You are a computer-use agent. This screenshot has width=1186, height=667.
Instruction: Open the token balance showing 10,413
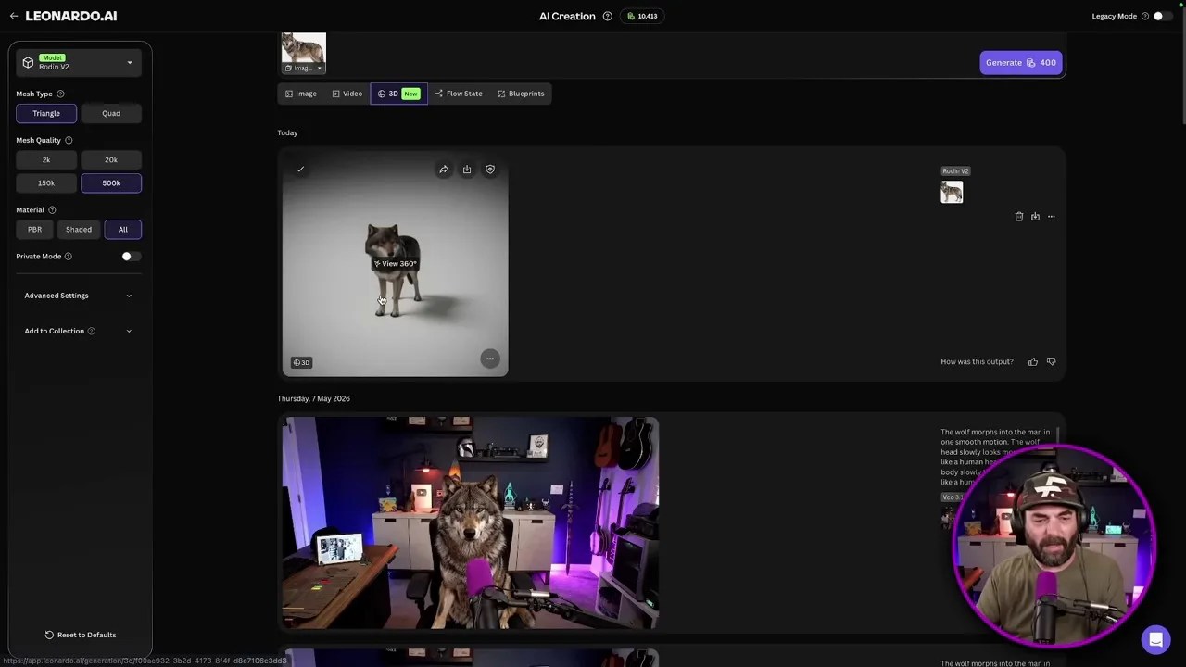tap(642, 16)
